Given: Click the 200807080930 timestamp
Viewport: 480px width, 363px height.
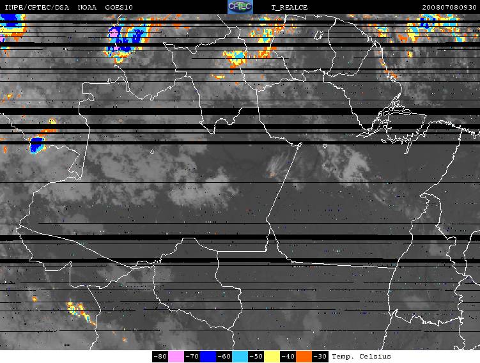Looking at the screenshot, I should (449, 7).
